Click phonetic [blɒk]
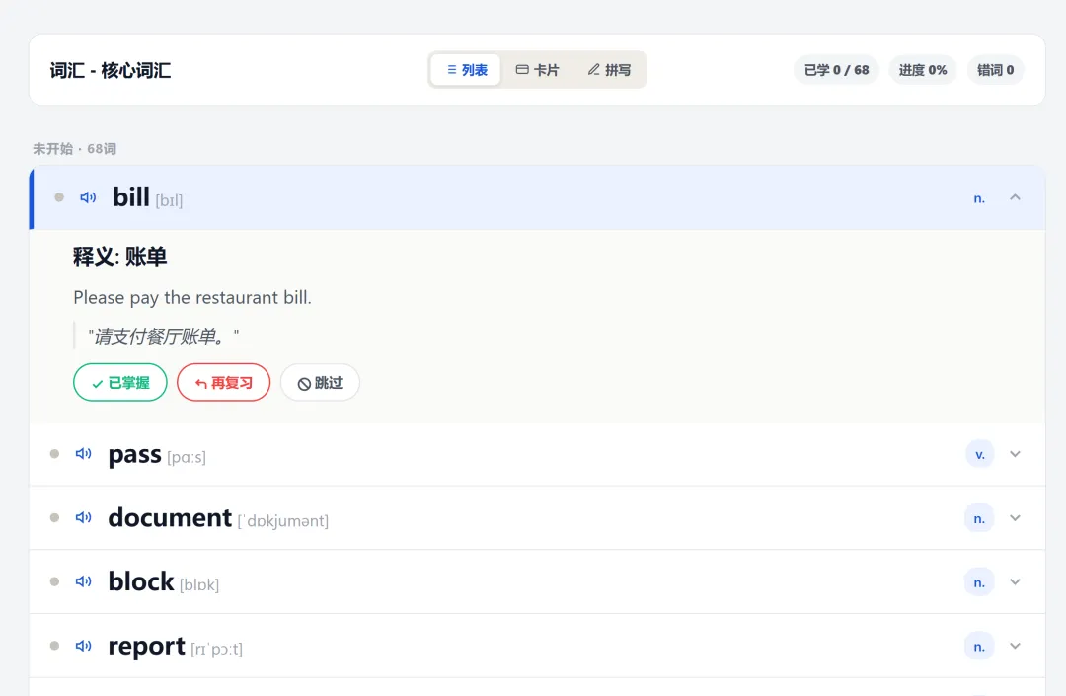This screenshot has height=696, width=1066. (x=199, y=585)
